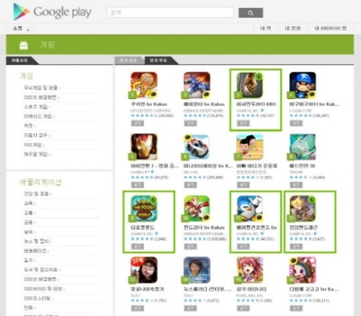
Task: Click the search input field
Action: (x=170, y=12)
